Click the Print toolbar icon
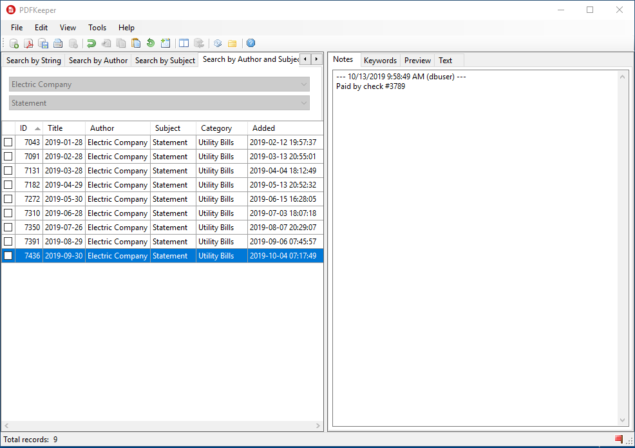The width and height of the screenshot is (635, 448). click(x=58, y=43)
